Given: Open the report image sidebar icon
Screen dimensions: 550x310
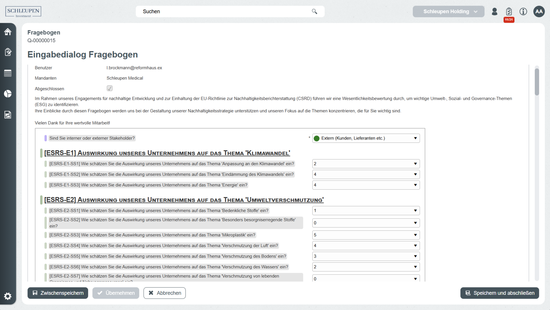Looking at the screenshot, I should tap(8, 115).
